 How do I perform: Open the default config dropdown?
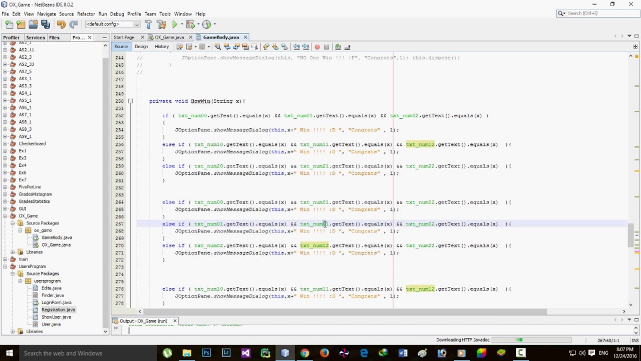[x=113, y=24]
